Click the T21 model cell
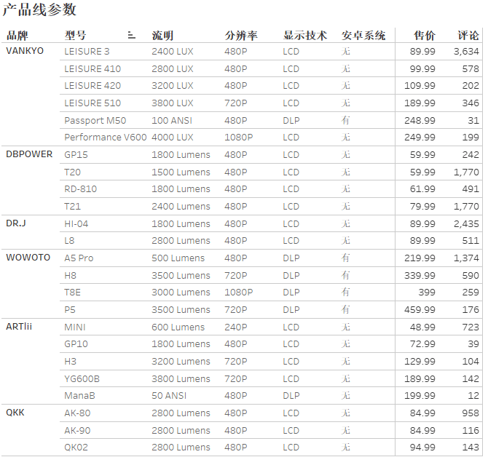The width and height of the screenshot is (488, 457). coord(72,206)
